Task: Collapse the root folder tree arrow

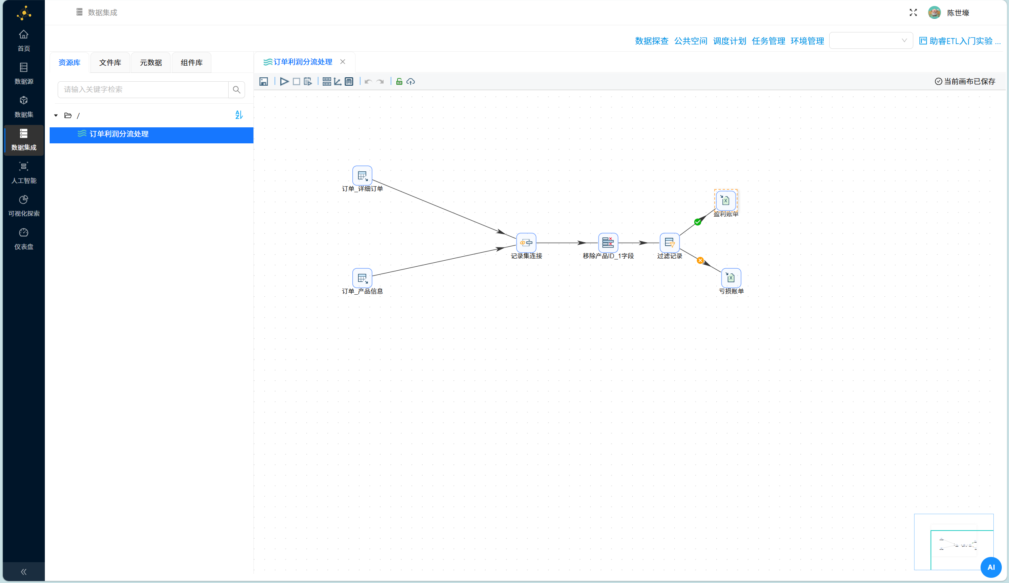Action: point(56,116)
